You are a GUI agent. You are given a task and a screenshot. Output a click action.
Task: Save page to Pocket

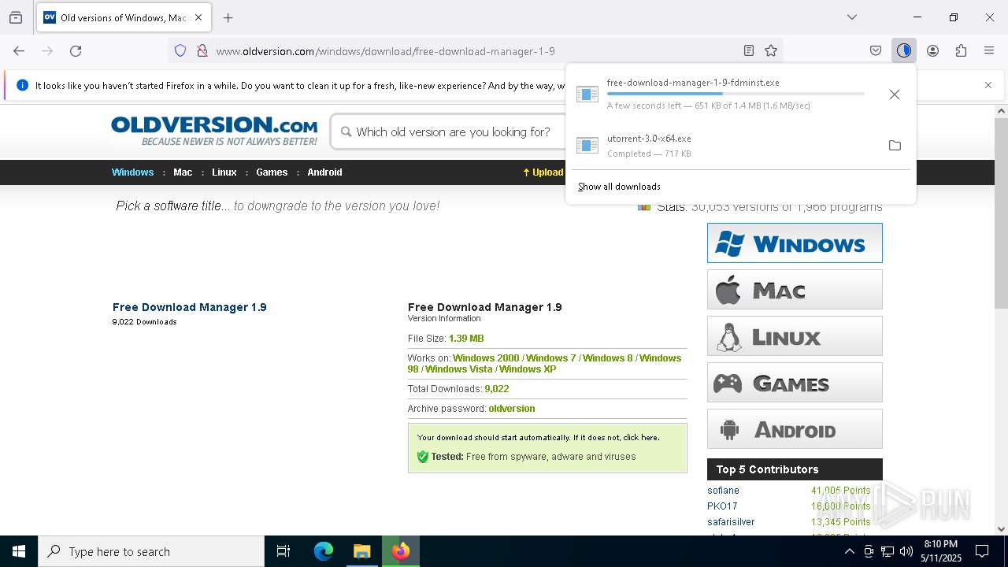[876, 50]
